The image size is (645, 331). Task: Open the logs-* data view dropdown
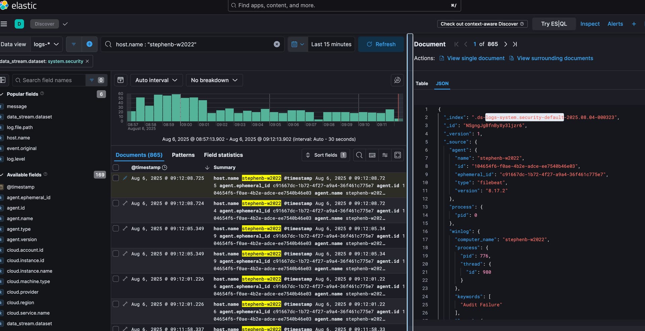click(46, 44)
